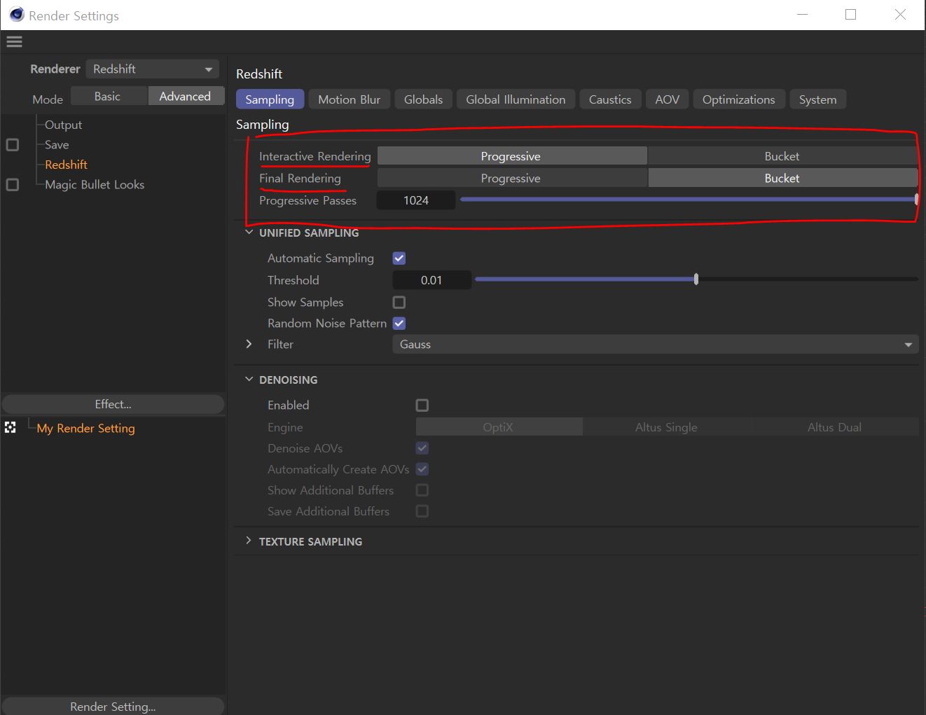Image resolution: width=926 pixels, height=715 pixels.
Task: Set Final Rendering to Bucket
Action: tap(782, 179)
